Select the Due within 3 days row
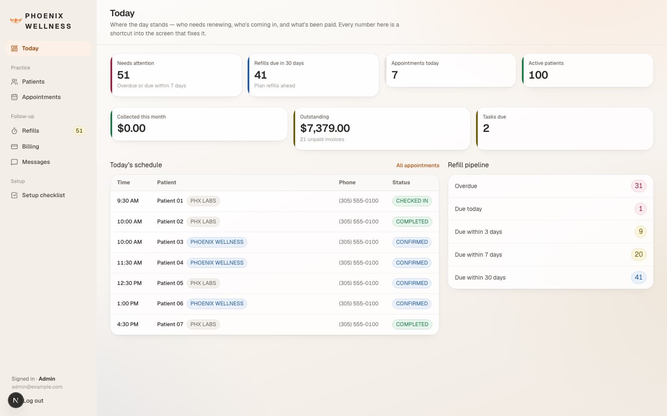The width and height of the screenshot is (667, 416). 550,232
